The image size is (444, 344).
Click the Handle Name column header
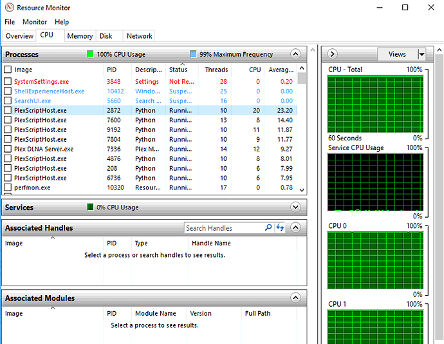coord(211,243)
